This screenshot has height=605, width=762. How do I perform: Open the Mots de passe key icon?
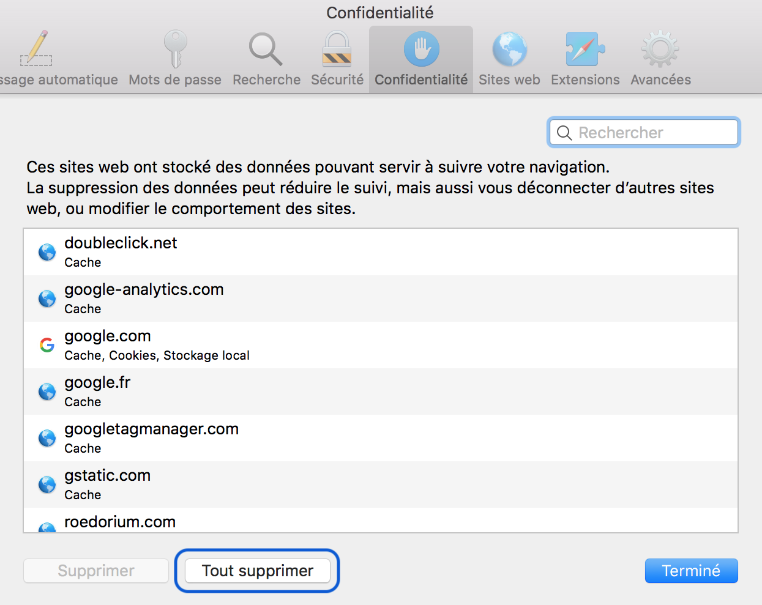[175, 50]
